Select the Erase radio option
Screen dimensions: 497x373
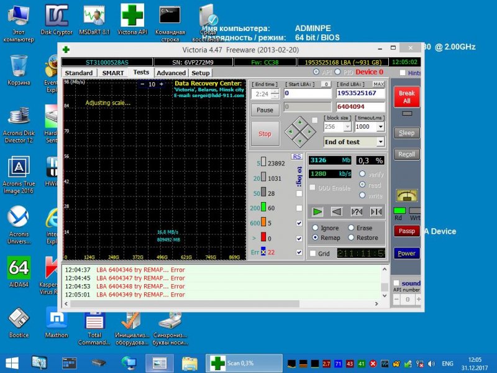pyautogui.click(x=352, y=228)
